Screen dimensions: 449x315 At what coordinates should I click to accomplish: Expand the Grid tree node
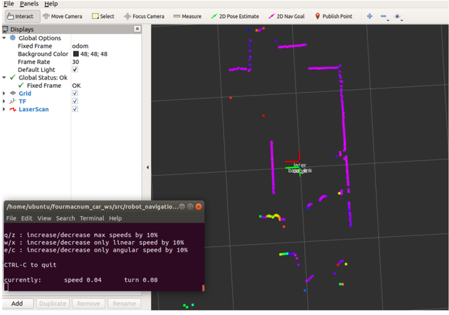click(4, 94)
